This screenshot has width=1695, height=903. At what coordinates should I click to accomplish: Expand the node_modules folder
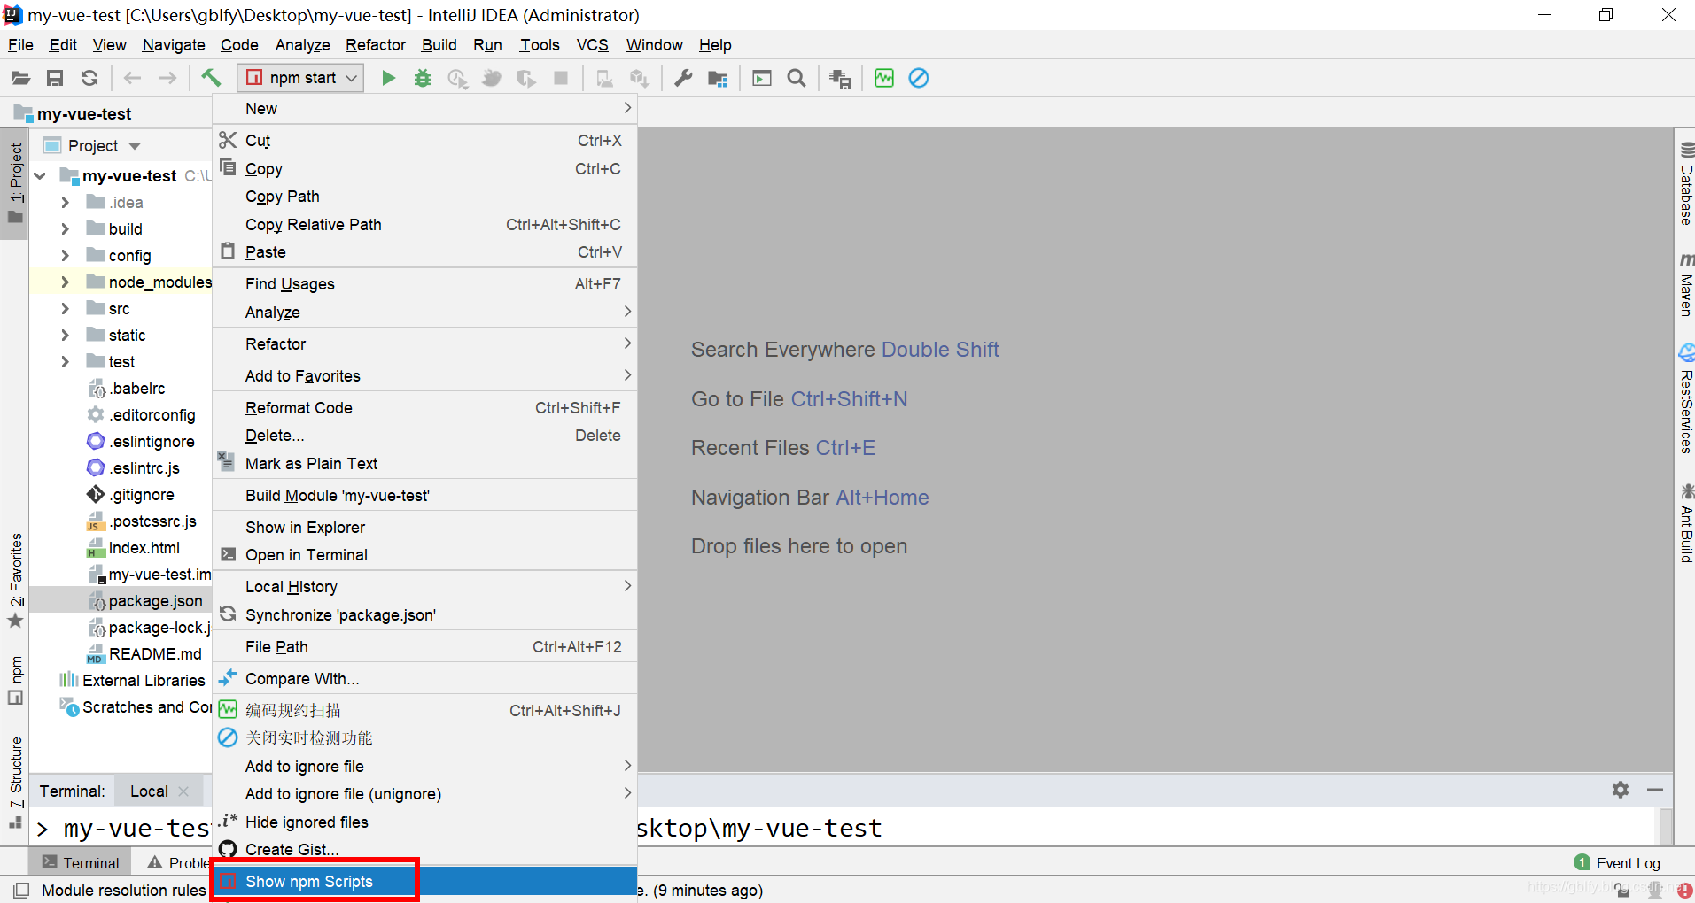click(x=65, y=282)
